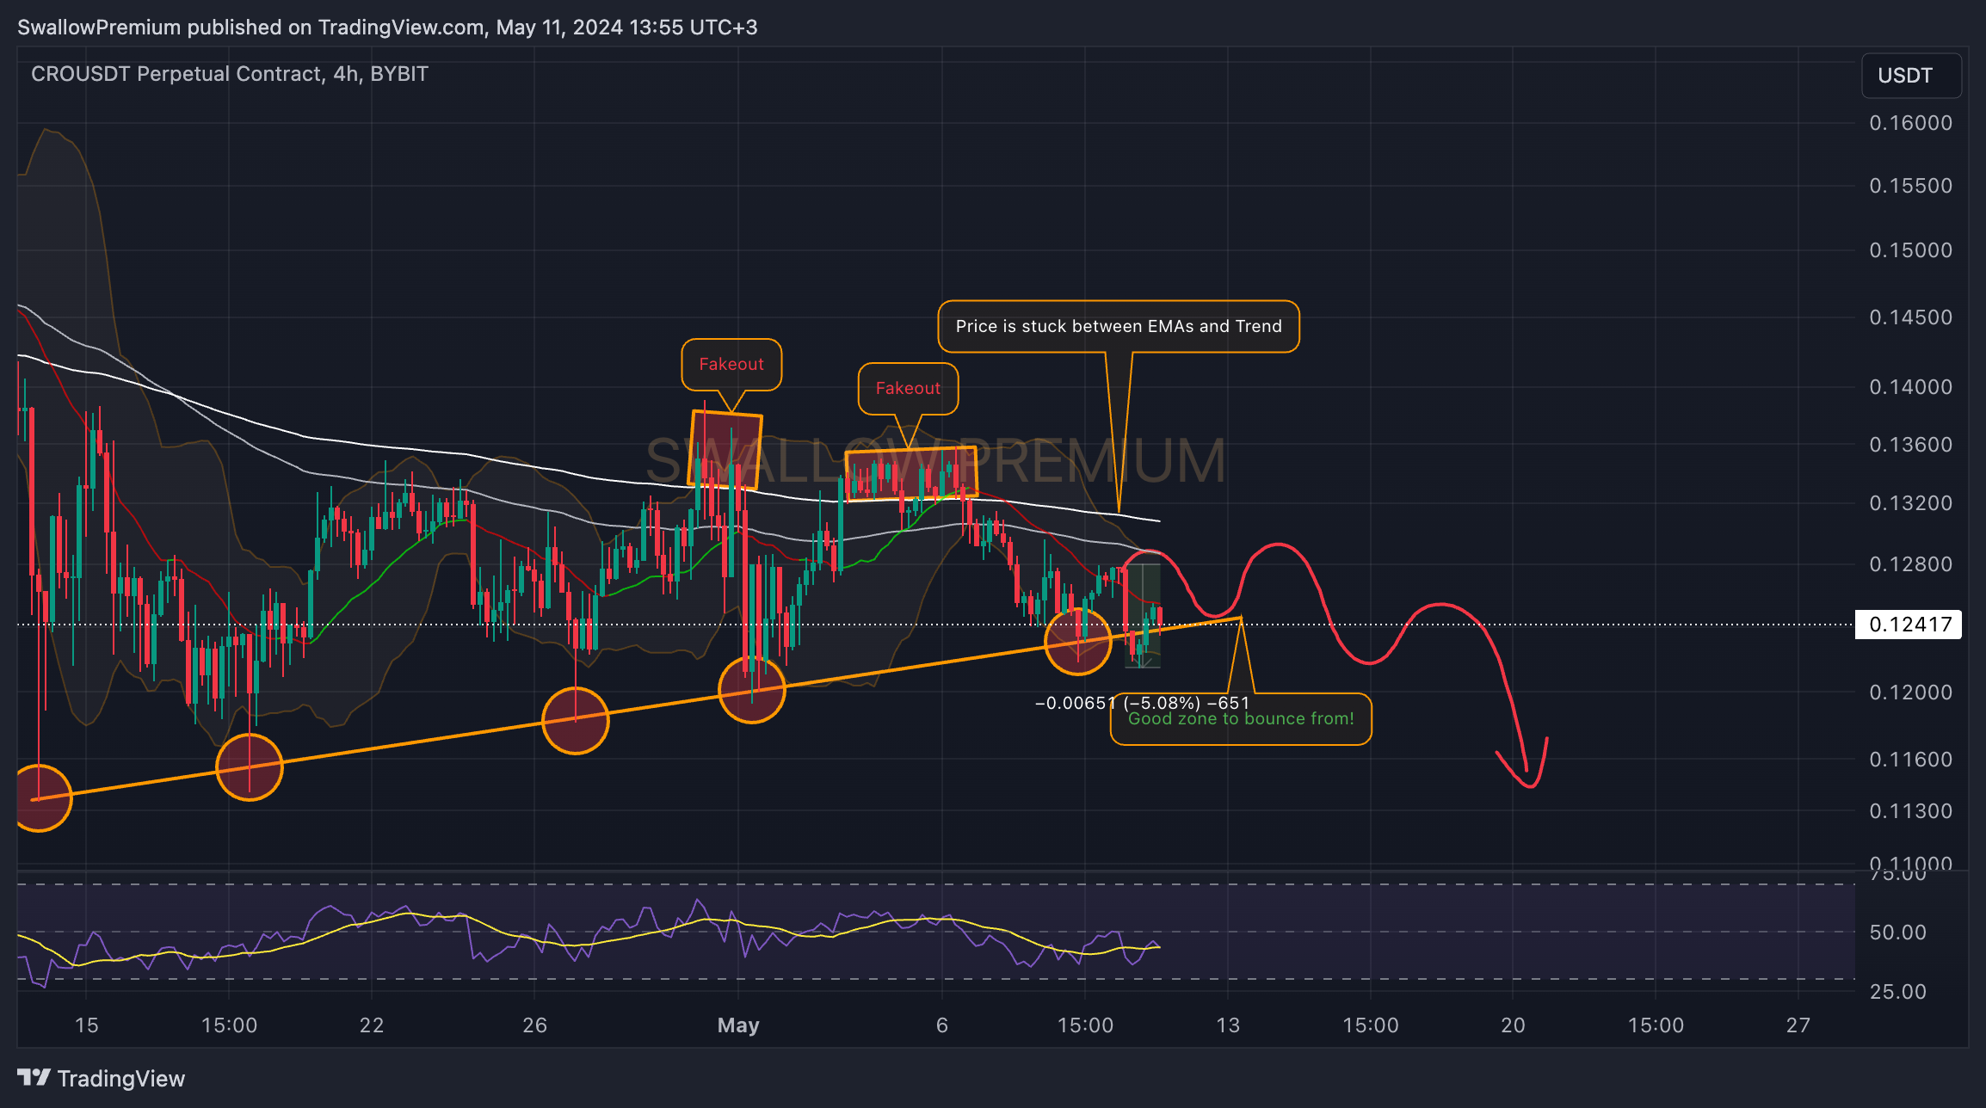Click the 'Fakeout' callout above May 6 candles
1986x1108 pixels.
[x=908, y=388]
